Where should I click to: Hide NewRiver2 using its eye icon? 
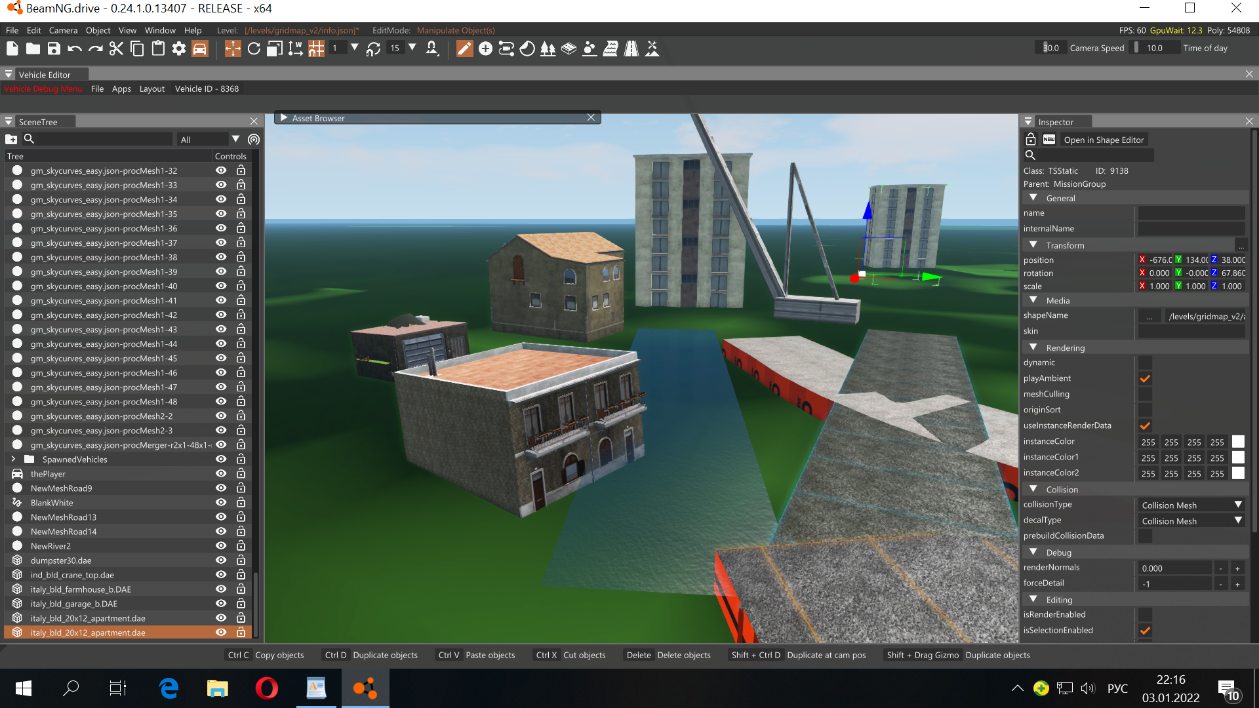pyautogui.click(x=221, y=546)
